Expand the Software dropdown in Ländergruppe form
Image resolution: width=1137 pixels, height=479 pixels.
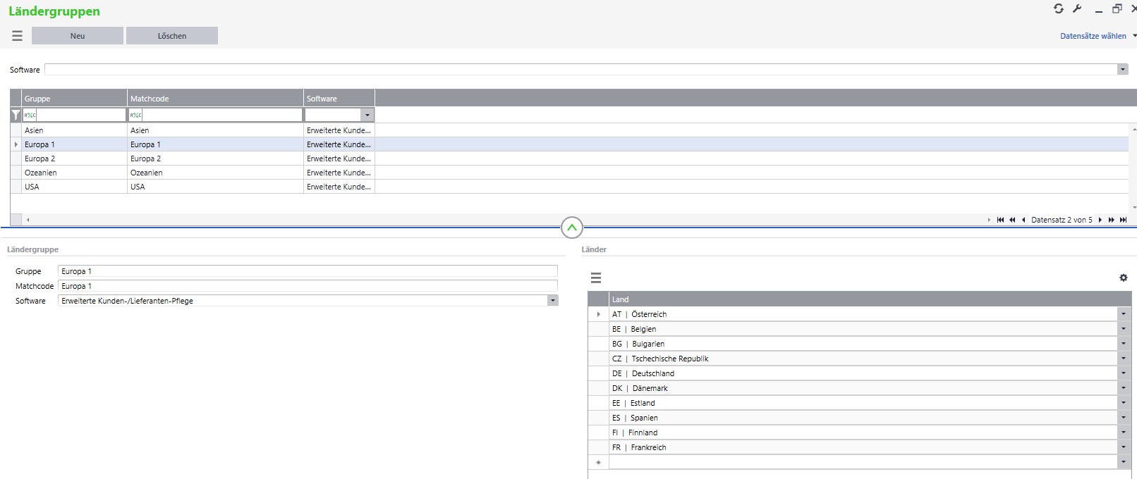[552, 301]
